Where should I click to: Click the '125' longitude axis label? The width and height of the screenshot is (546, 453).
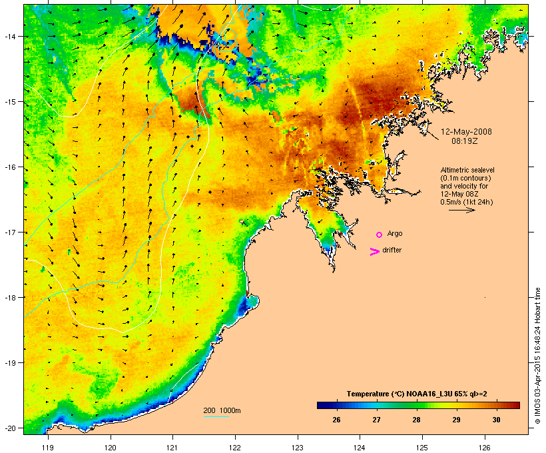tap(422, 448)
